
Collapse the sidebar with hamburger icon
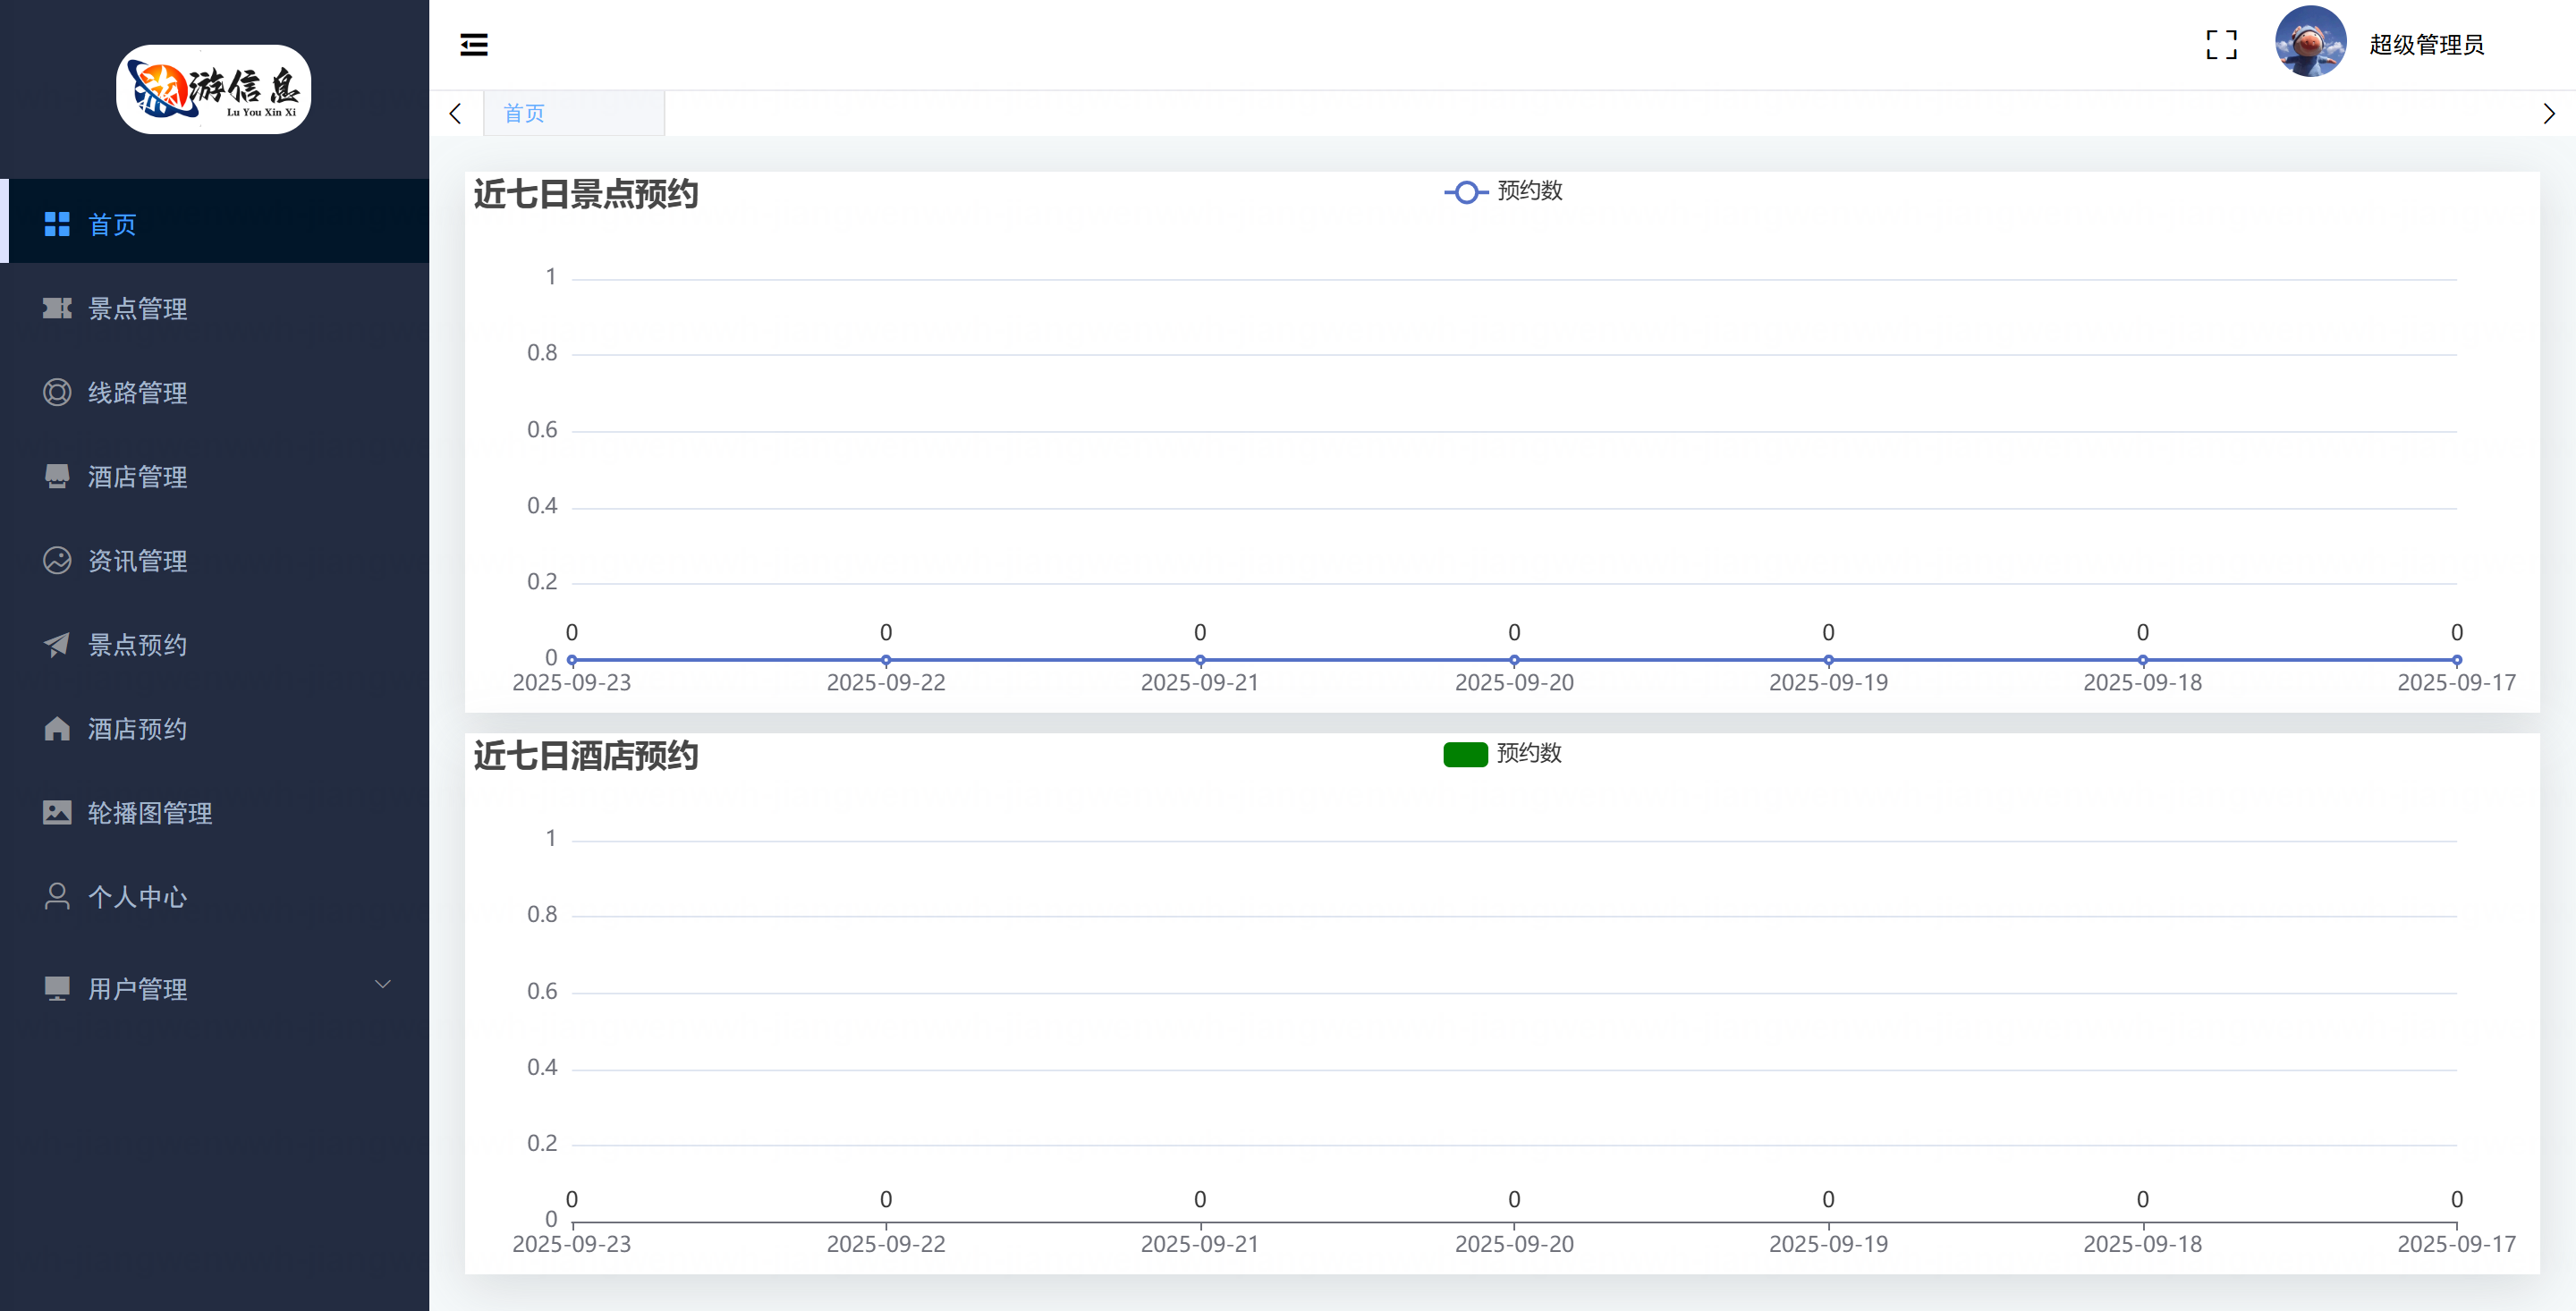click(473, 44)
